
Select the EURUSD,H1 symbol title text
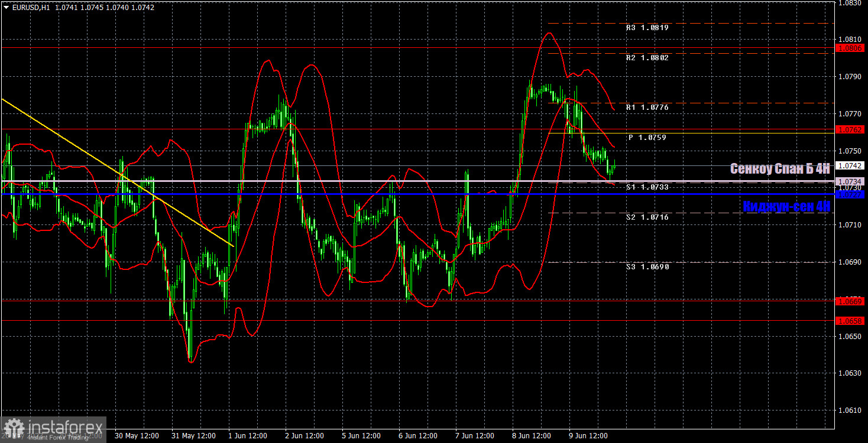click(30, 8)
